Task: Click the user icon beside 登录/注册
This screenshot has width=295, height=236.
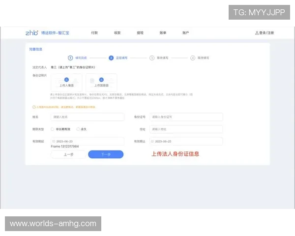Action: pos(257,33)
